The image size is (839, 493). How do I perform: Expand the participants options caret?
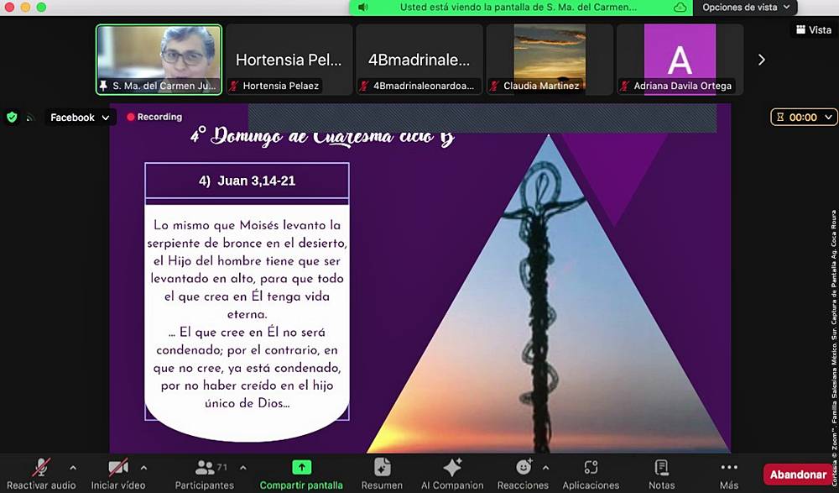pyautogui.click(x=243, y=468)
